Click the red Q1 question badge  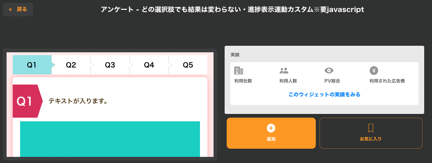click(27, 101)
